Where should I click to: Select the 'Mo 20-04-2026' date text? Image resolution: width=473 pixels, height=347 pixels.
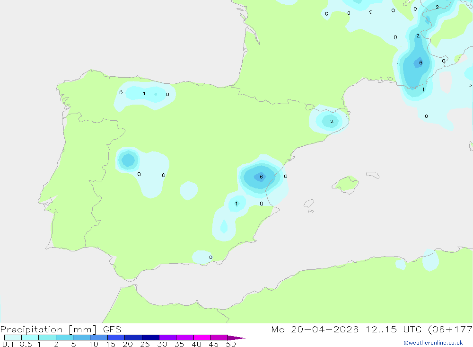315,329
